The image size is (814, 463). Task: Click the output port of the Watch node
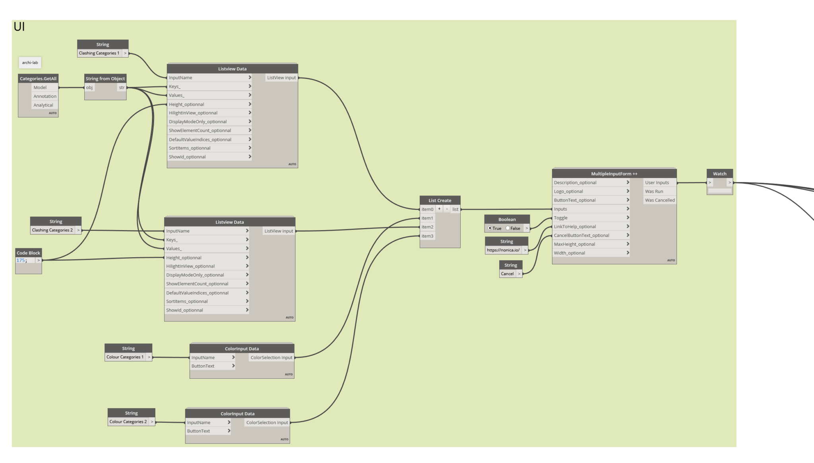point(730,182)
